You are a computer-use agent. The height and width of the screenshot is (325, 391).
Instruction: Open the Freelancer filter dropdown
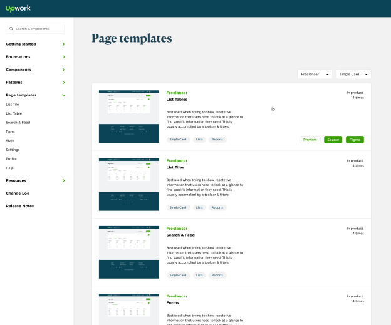point(315,74)
